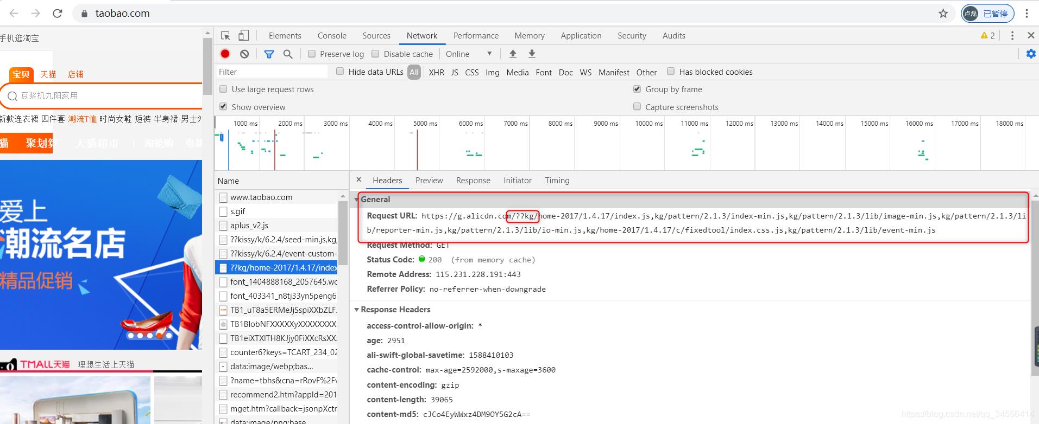
Task: Select the inspect element picker icon
Action: (225, 36)
